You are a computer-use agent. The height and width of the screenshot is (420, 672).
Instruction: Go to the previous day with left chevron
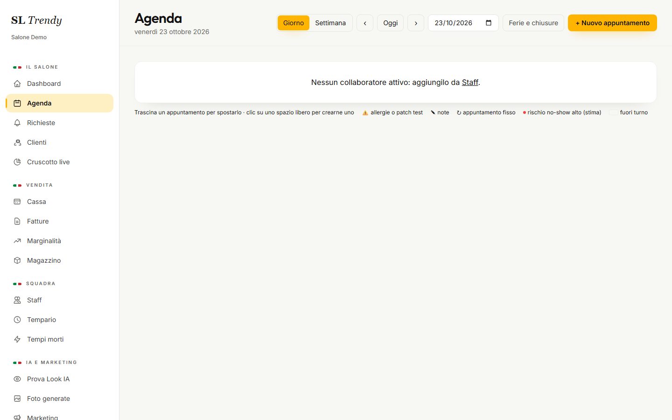point(365,23)
